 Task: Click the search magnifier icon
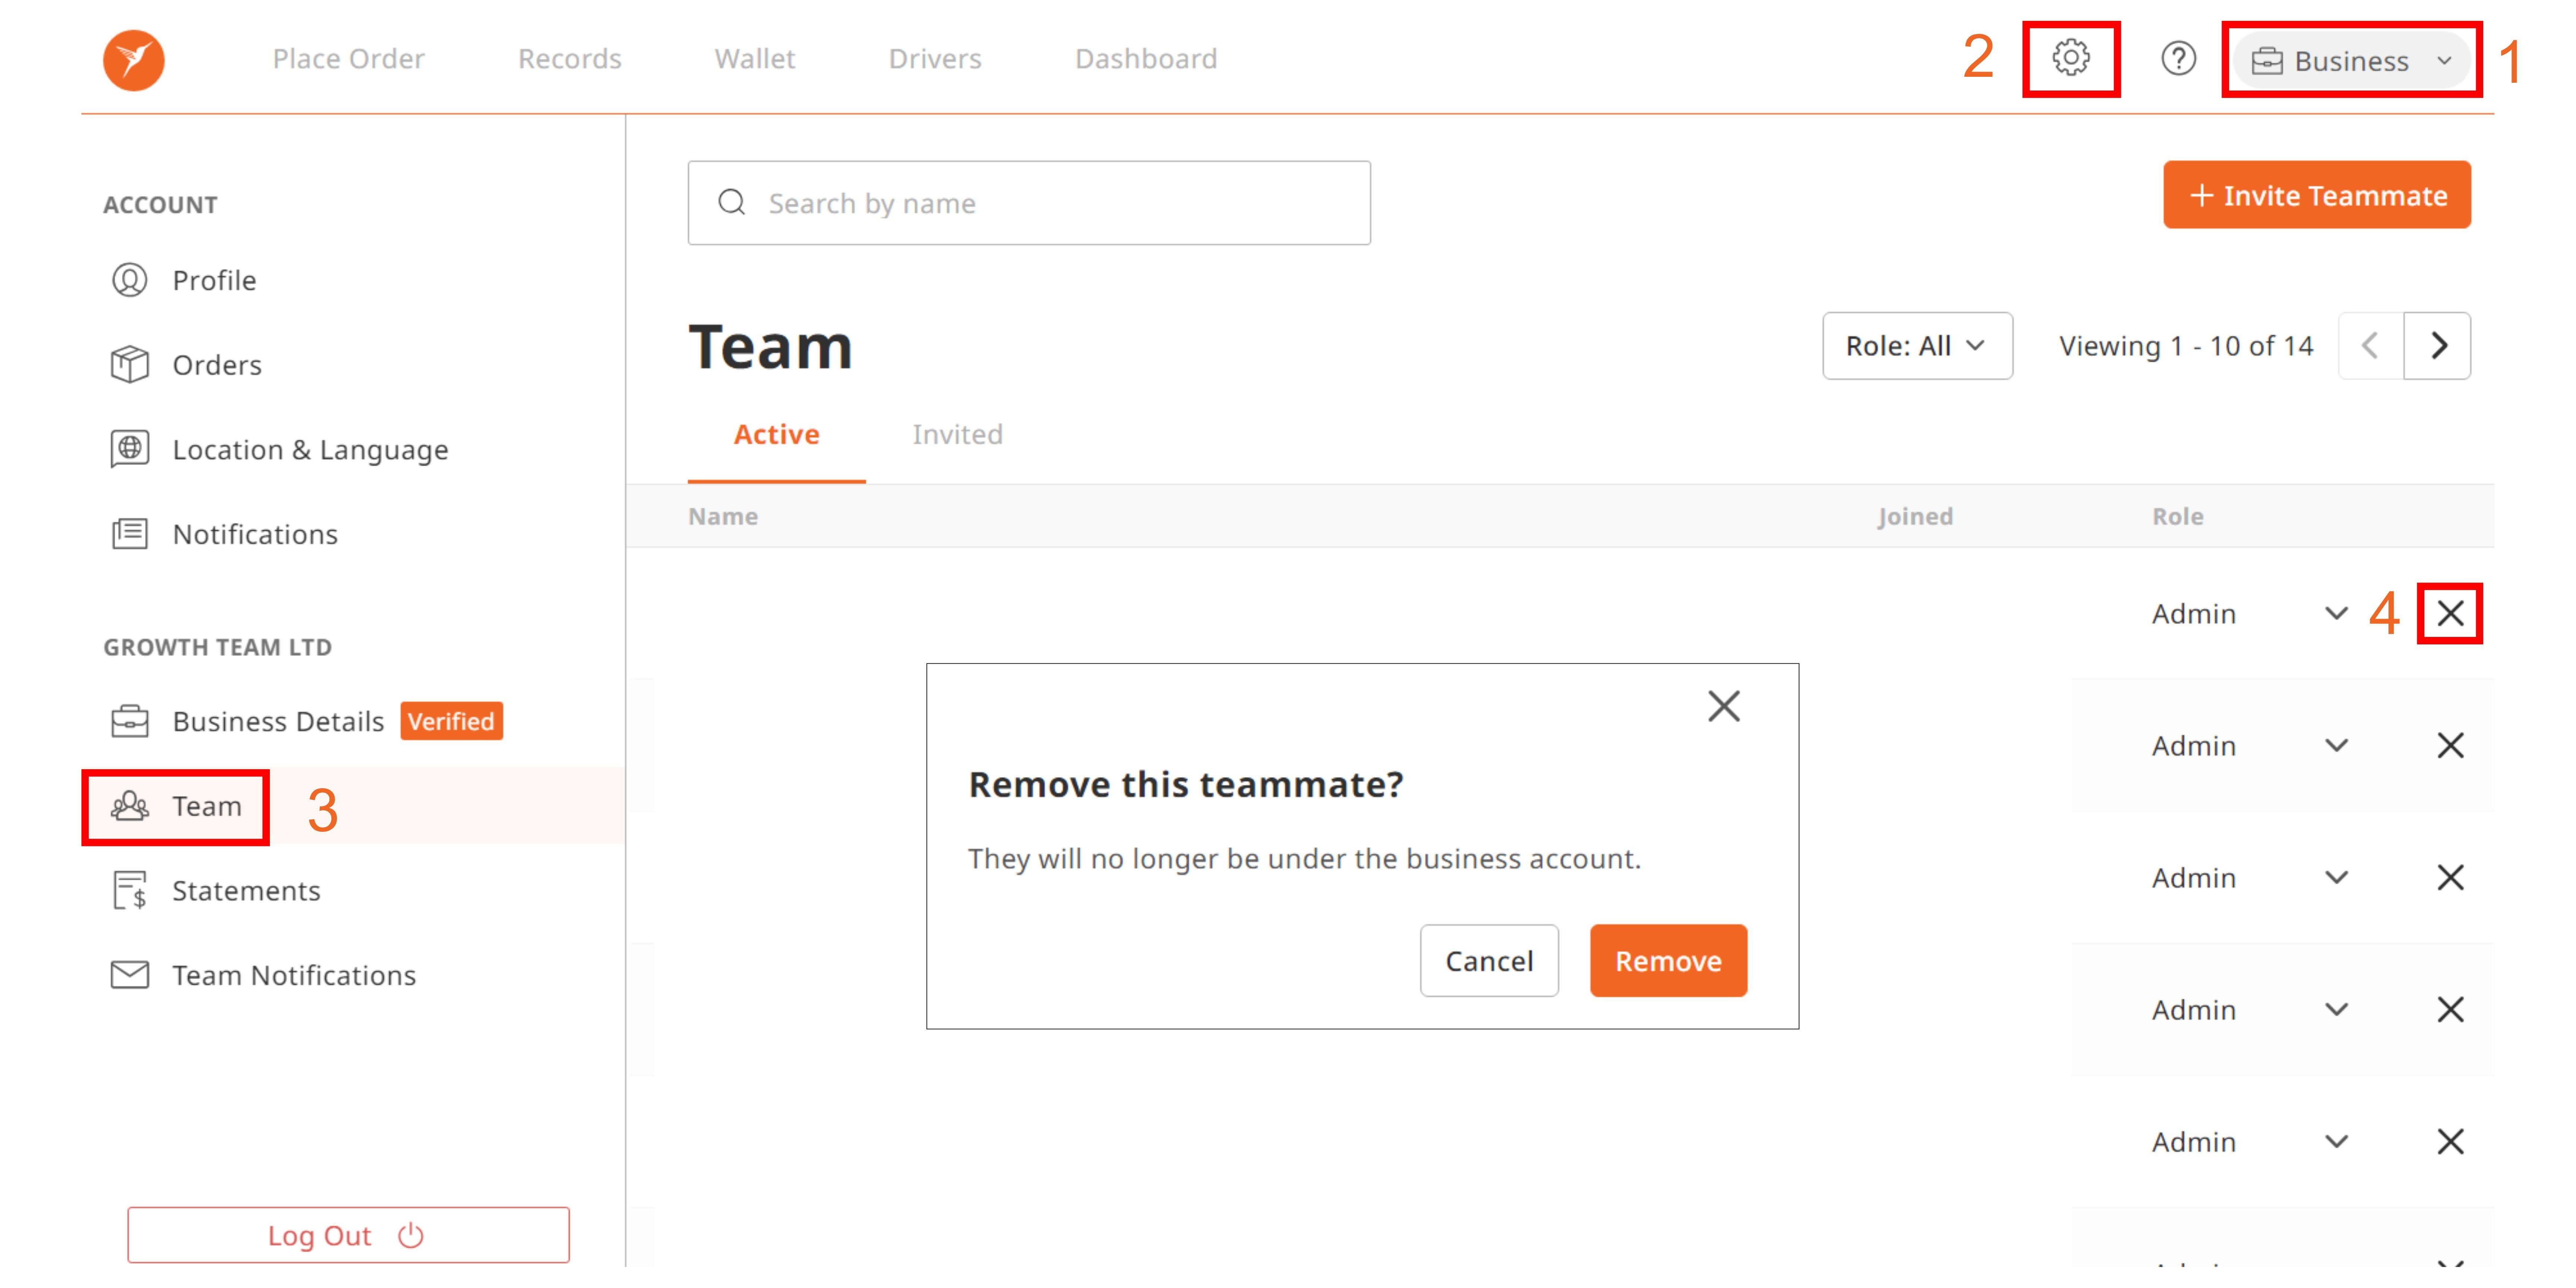coord(732,203)
